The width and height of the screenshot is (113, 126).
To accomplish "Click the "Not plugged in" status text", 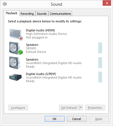I will [37, 37].
